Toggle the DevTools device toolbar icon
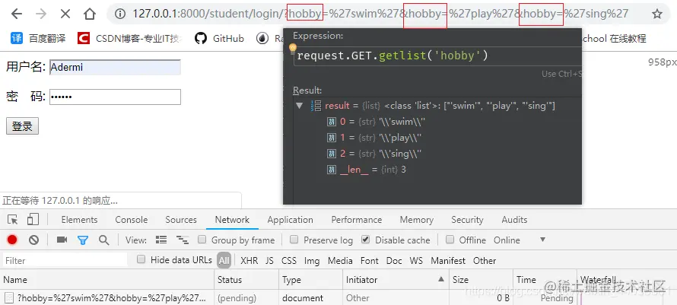Screen dimensions: 677x305 coord(33,220)
